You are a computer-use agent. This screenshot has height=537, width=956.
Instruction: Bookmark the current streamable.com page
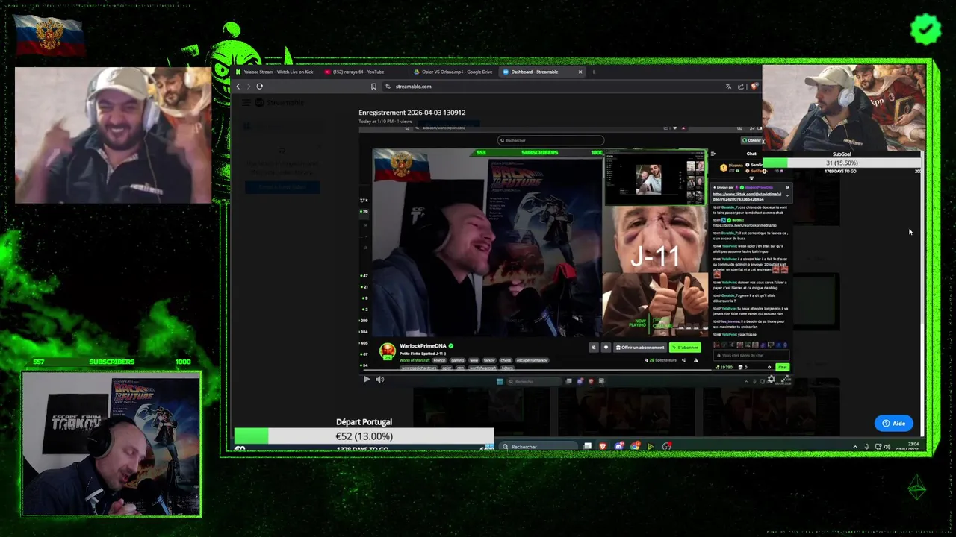[x=373, y=87]
